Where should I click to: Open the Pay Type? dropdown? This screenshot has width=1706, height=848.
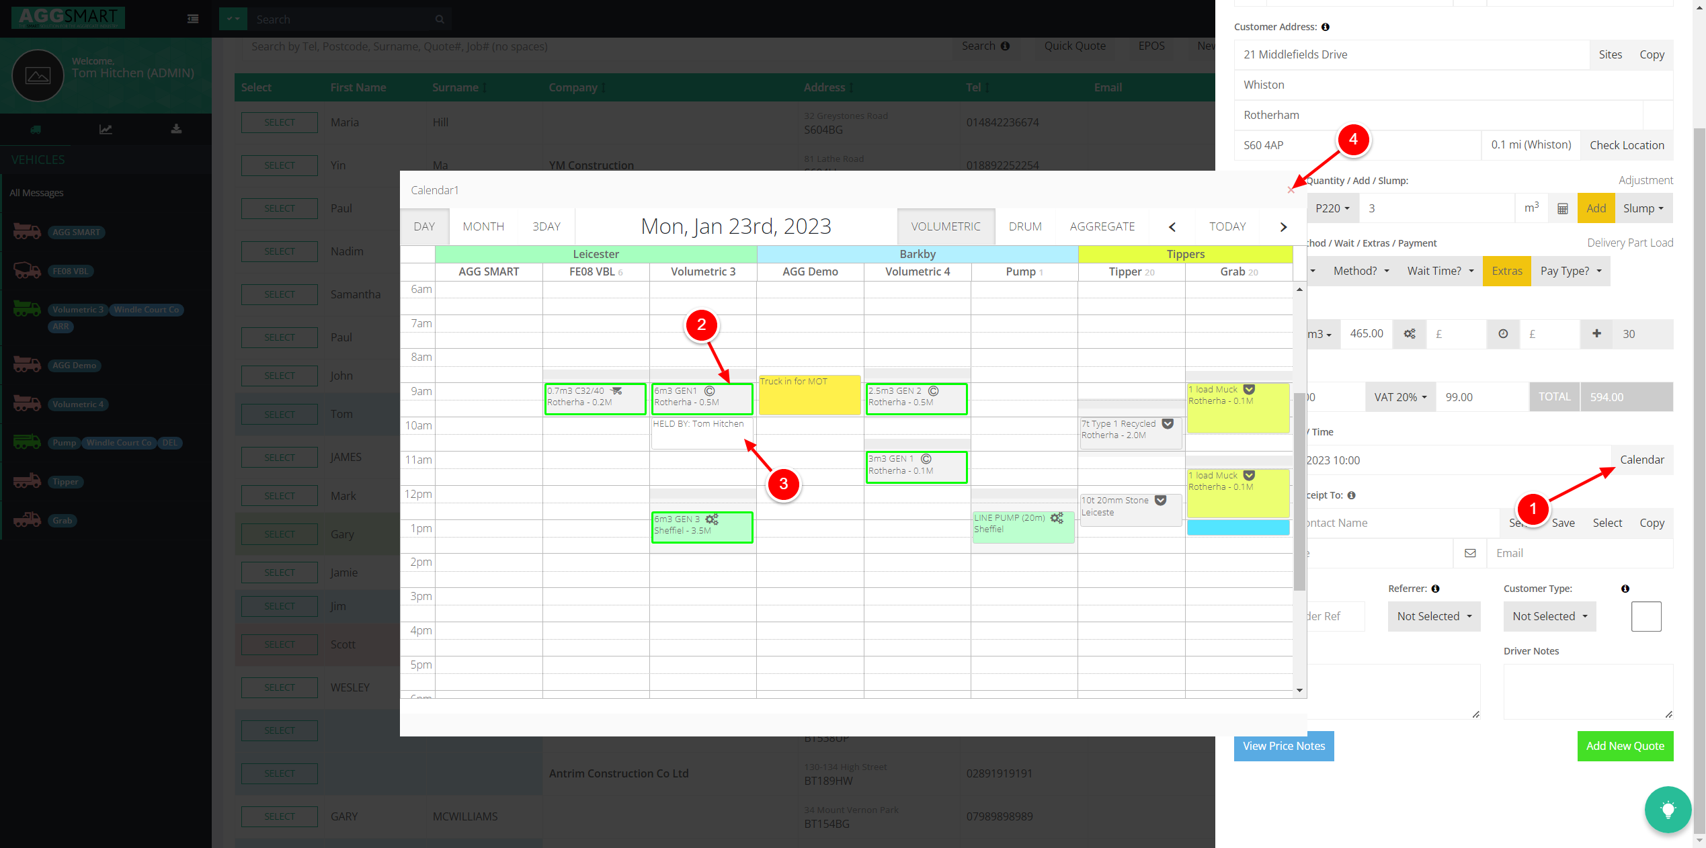point(1571,271)
